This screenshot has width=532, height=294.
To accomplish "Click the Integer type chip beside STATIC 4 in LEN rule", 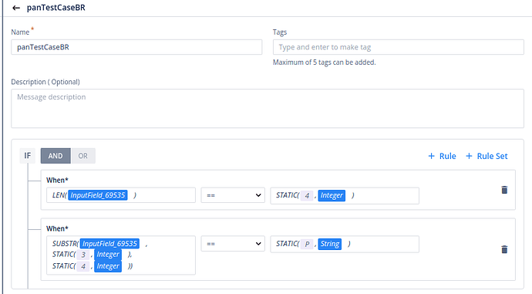I will [332, 195].
